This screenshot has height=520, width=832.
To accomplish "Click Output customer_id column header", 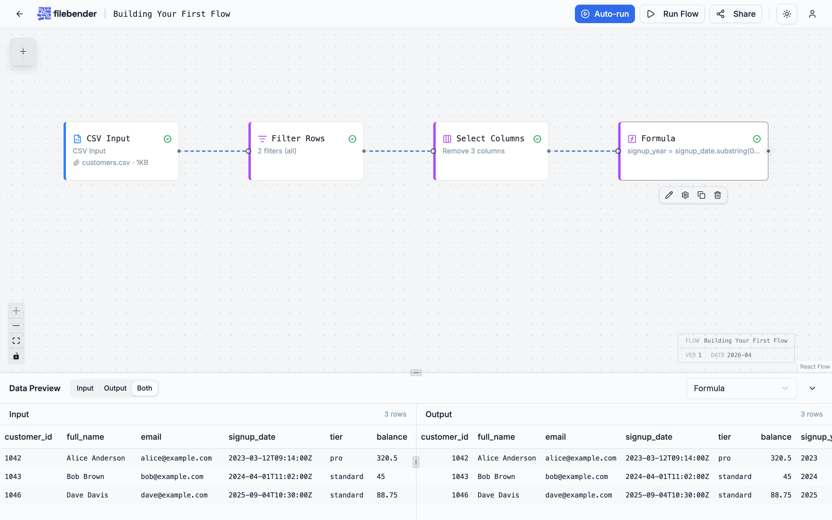I will click(445, 437).
